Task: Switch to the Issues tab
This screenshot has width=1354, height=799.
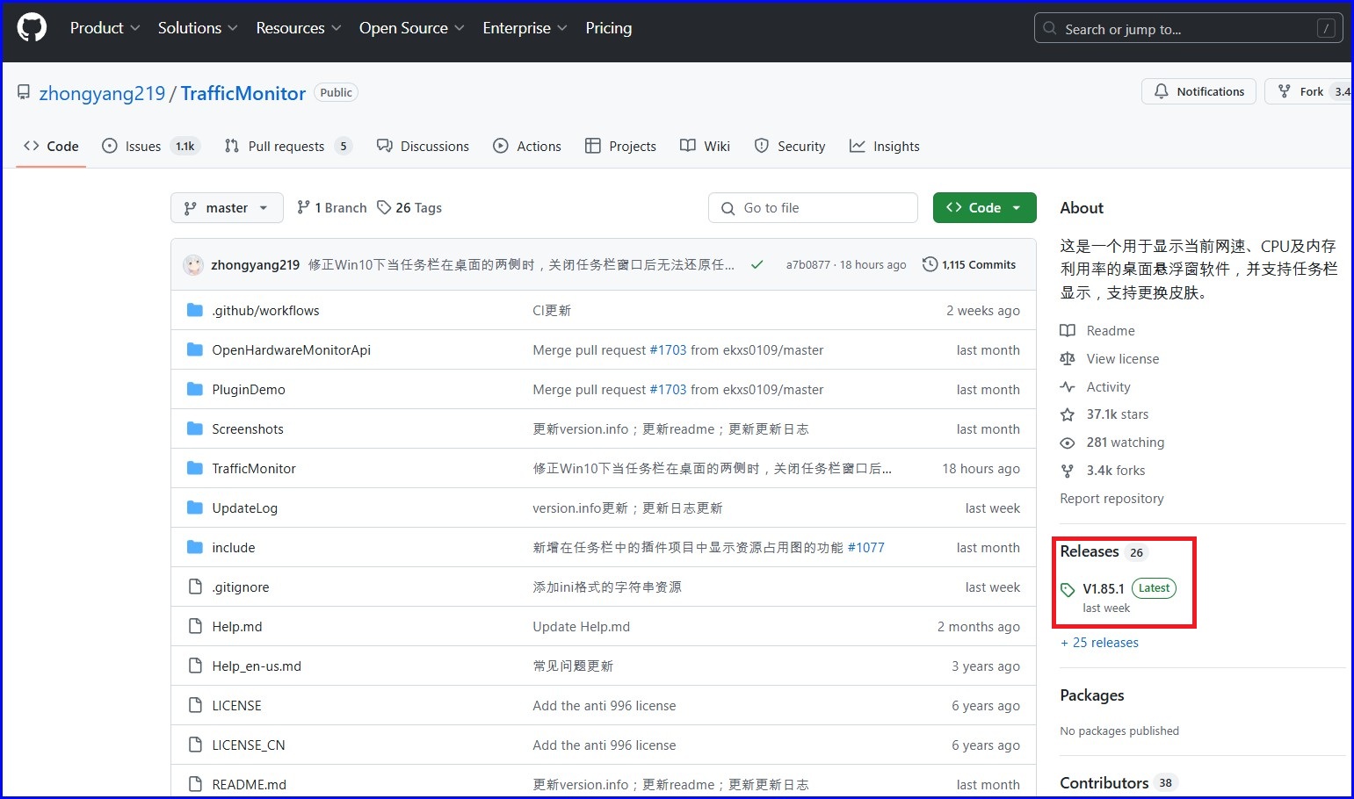Action: (151, 146)
